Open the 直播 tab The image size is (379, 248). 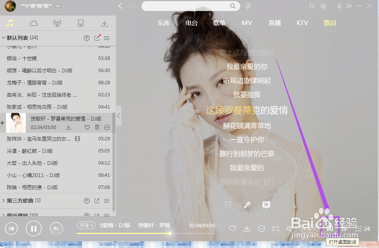275,23
